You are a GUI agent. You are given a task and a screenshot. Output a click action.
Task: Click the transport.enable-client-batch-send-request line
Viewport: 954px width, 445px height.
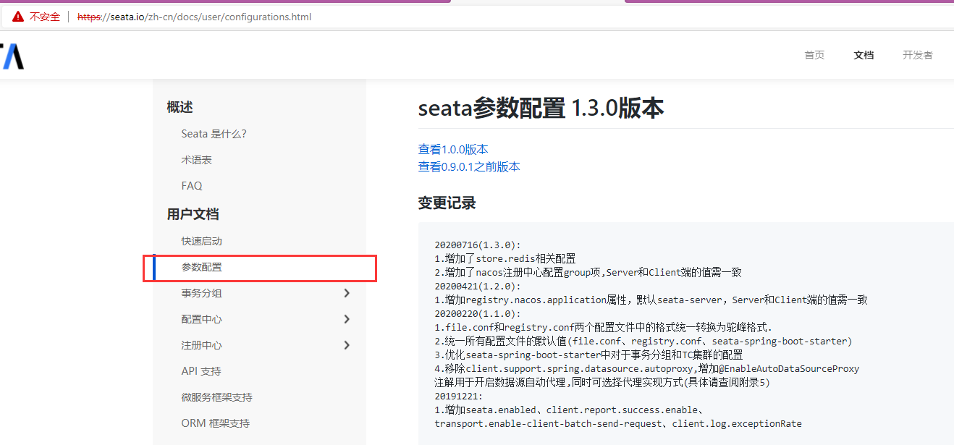(618, 424)
